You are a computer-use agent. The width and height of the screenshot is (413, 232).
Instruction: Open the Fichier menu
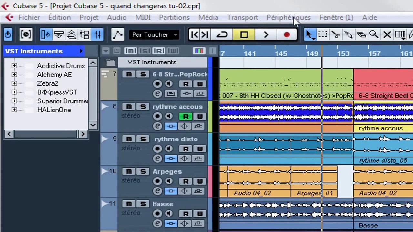click(29, 17)
